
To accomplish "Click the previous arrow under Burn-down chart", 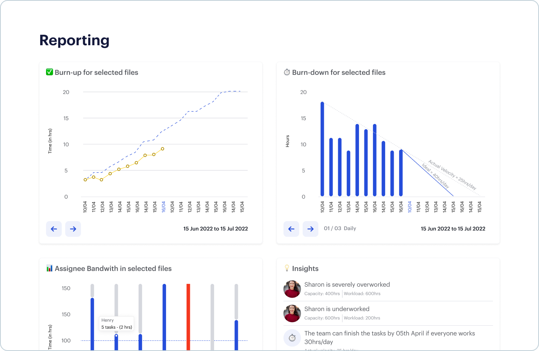I will point(291,229).
